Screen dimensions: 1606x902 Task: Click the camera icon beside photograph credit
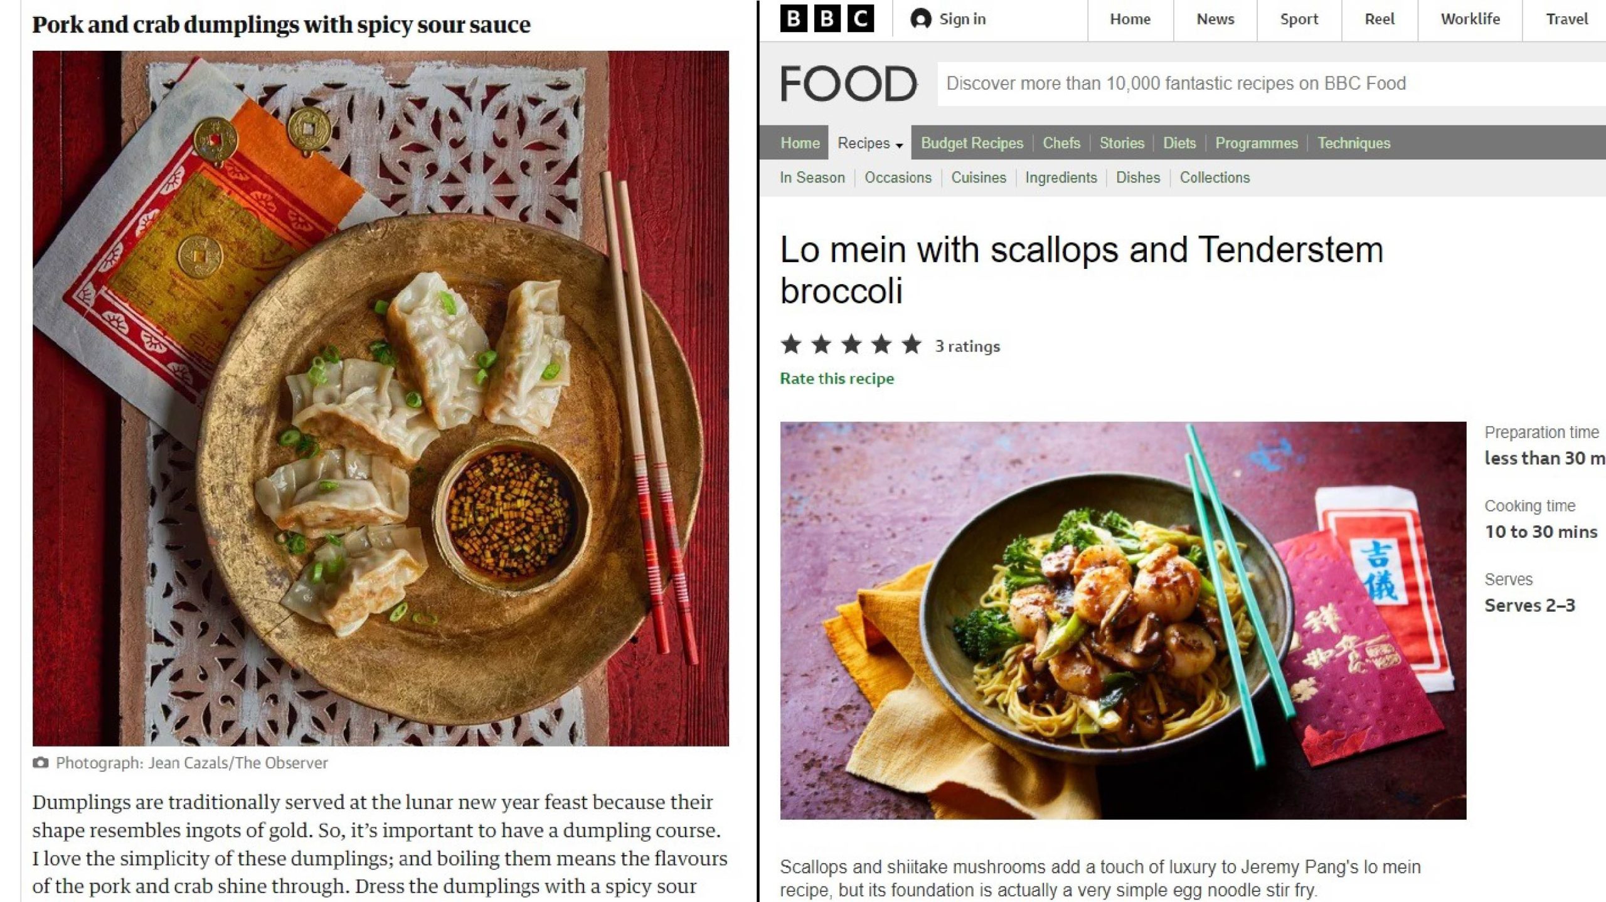click(41, 763)
